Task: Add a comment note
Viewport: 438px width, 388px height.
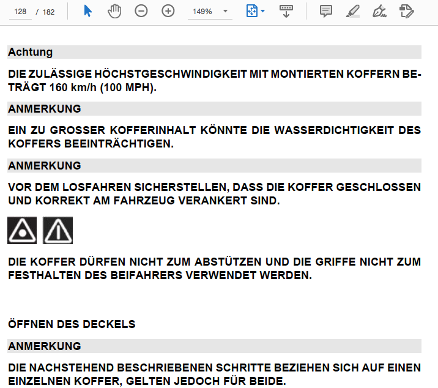Action: click(326, 11)
